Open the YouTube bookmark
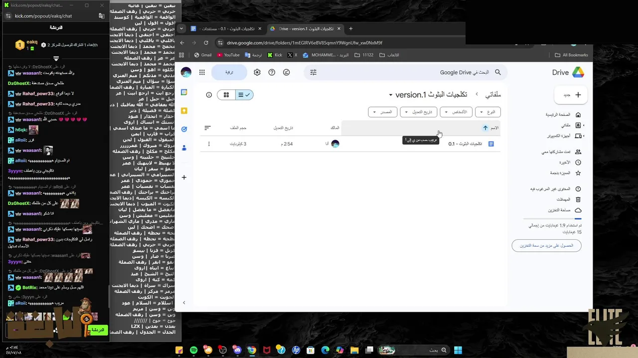Image resolution: width=638 pixels, height=358 pixels. click(x=228, y=55)
